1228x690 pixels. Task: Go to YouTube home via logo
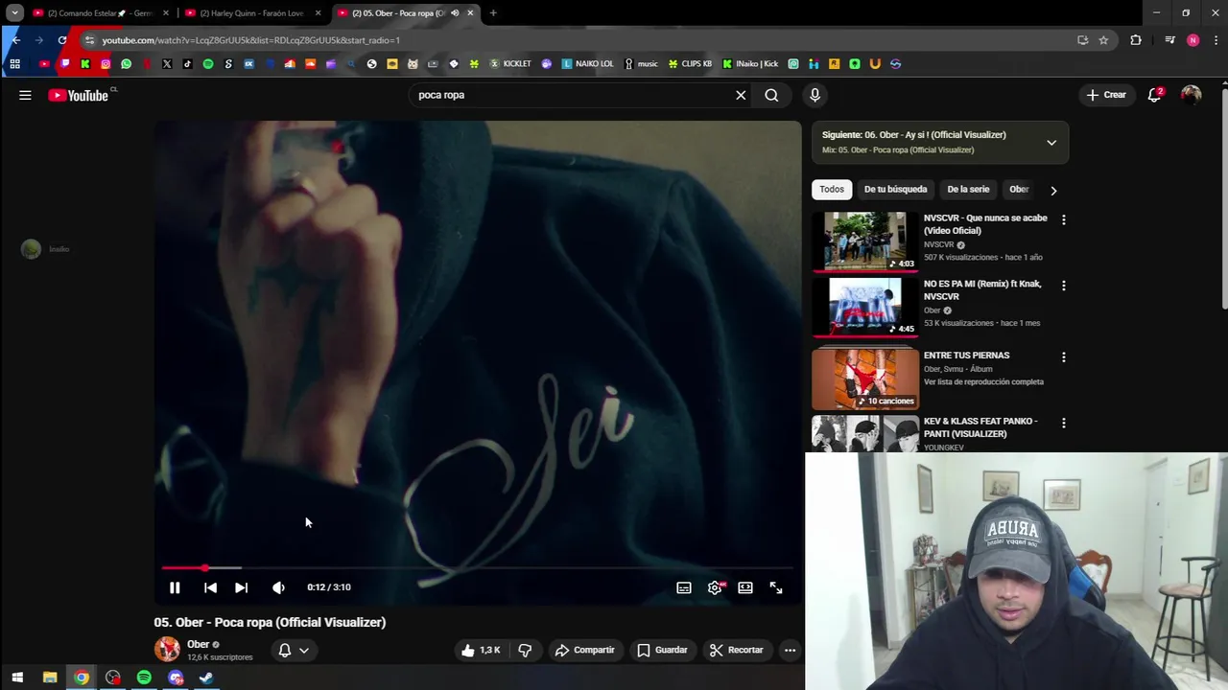pos(79,95)
